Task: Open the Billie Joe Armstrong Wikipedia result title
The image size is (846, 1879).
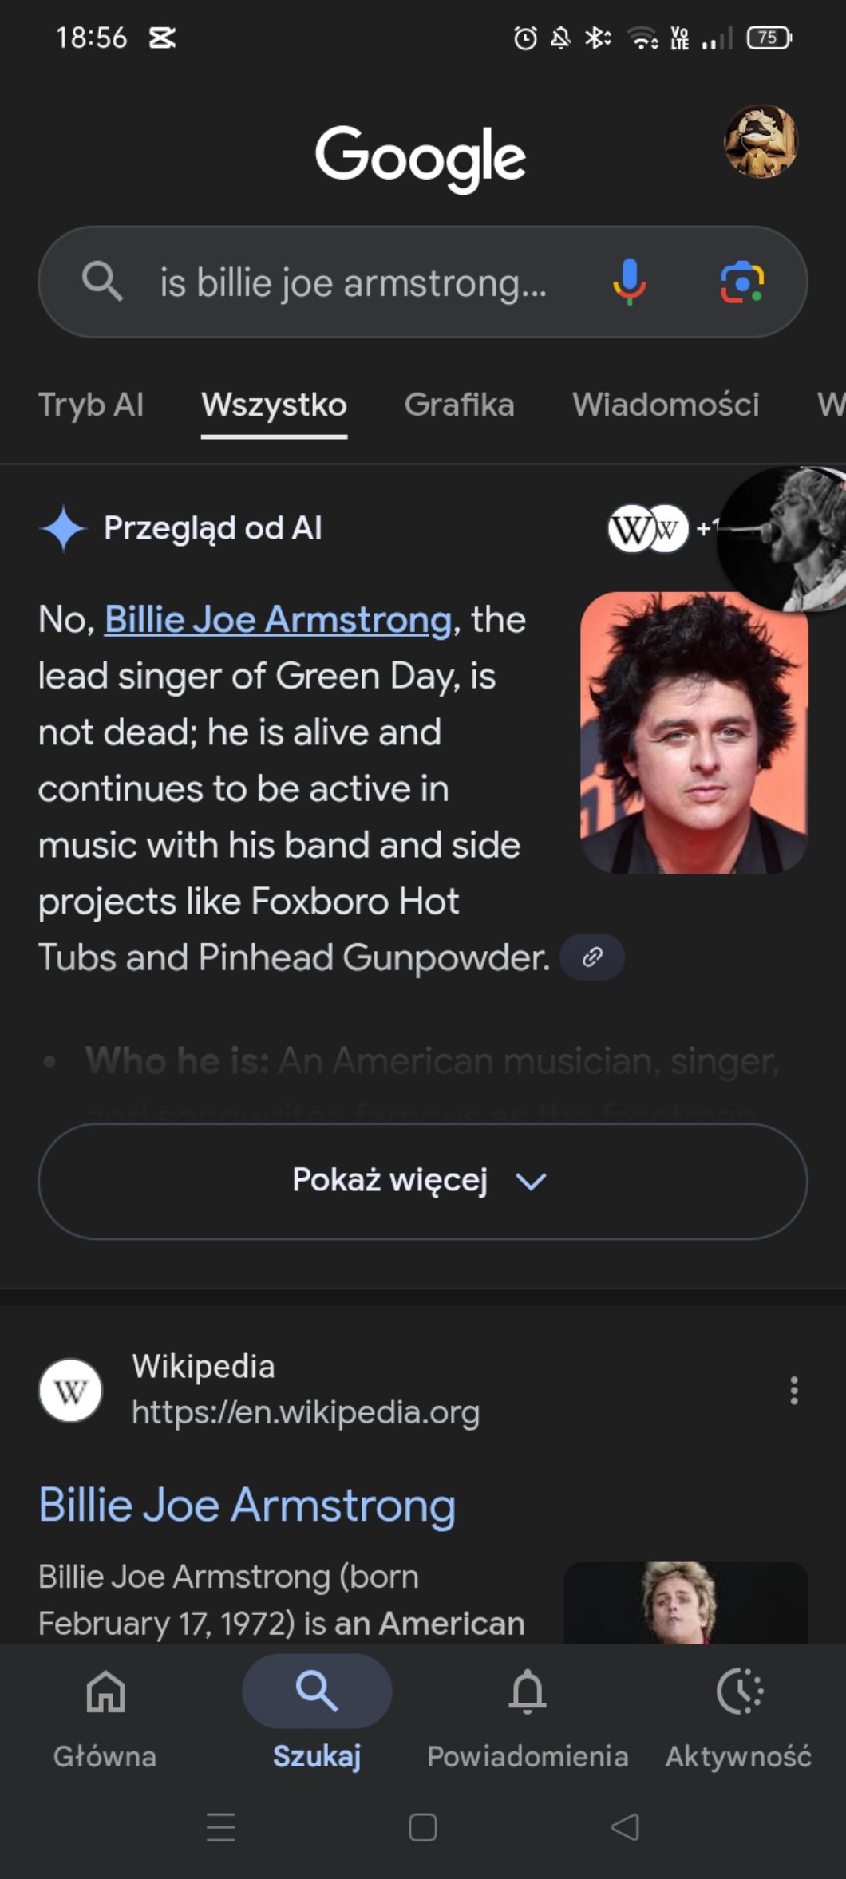Action: 247,1505
